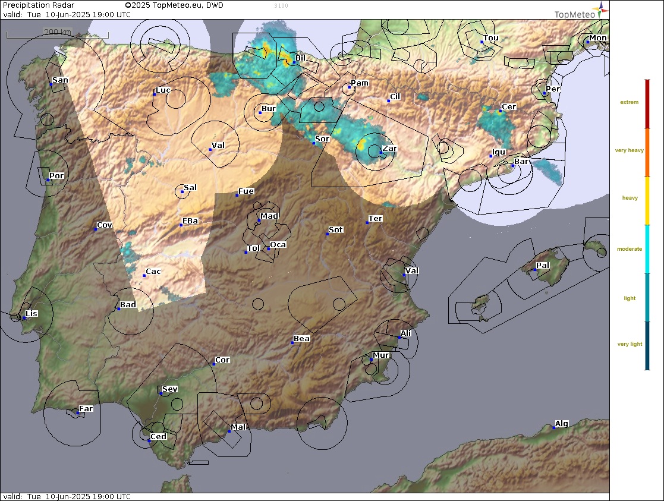Screen dimensions: 664x501
Task: Select the 'Tol' station label
Action: coord(253,248)
